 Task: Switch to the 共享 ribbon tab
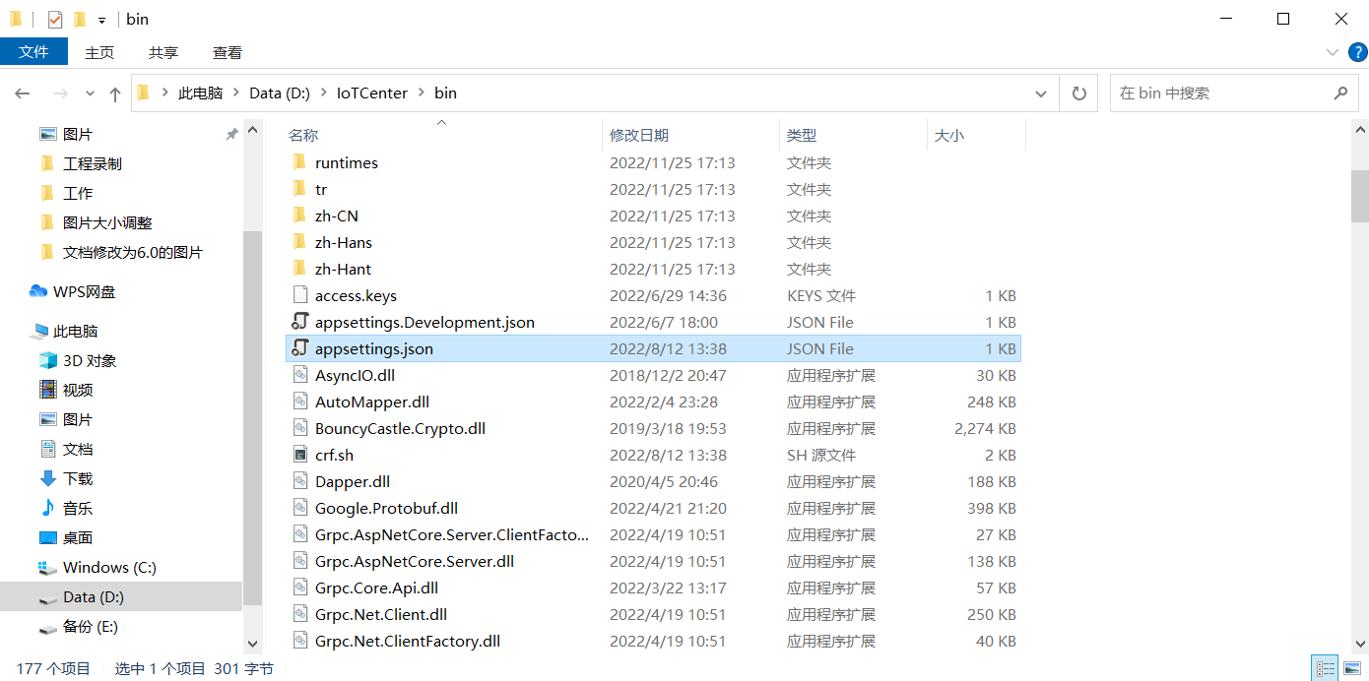coord(163,52)
